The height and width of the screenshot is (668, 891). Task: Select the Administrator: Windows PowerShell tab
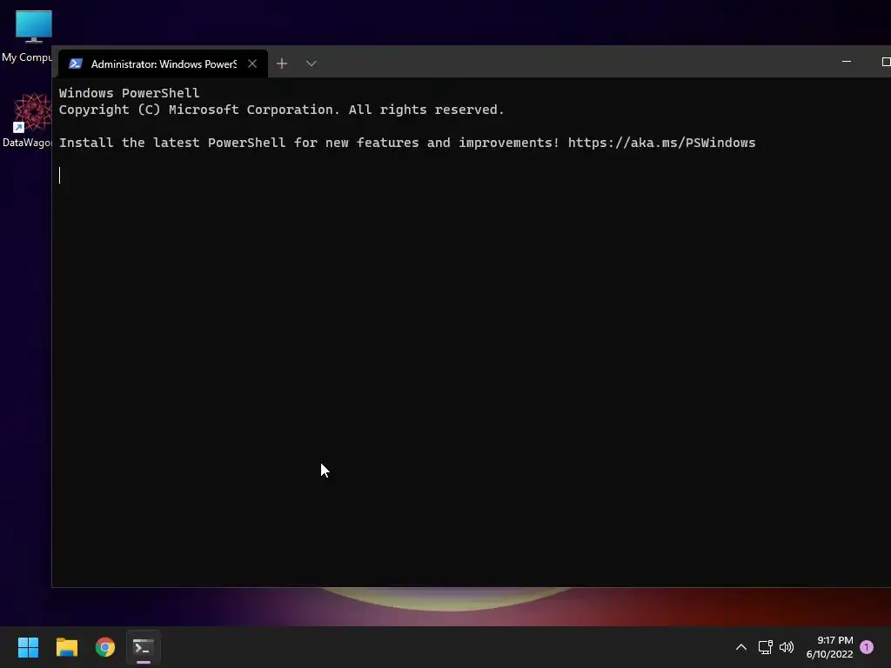point(163,64)
